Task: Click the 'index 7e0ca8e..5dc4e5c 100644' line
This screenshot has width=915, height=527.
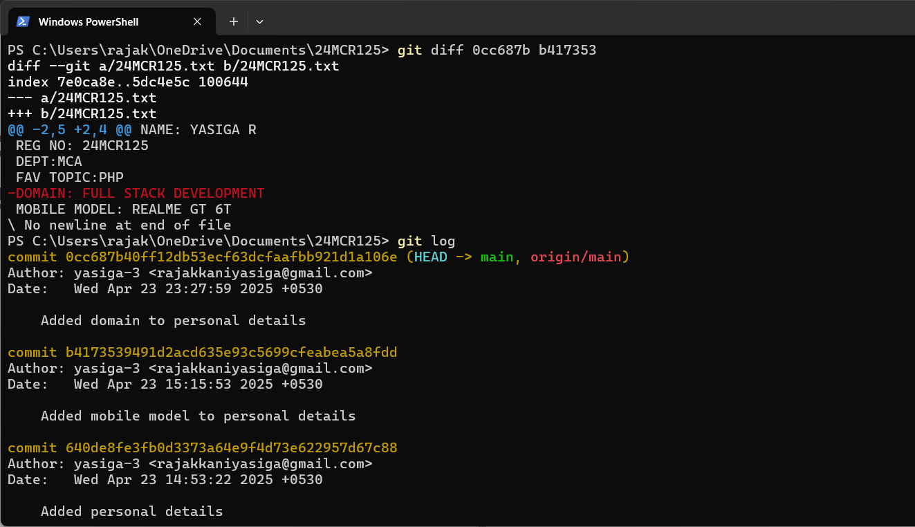Action: (128, 82)
